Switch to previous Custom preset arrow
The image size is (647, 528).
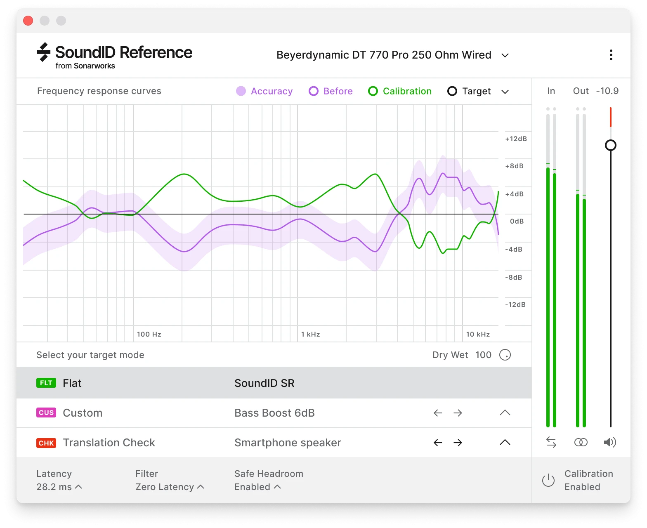(438, 413)
